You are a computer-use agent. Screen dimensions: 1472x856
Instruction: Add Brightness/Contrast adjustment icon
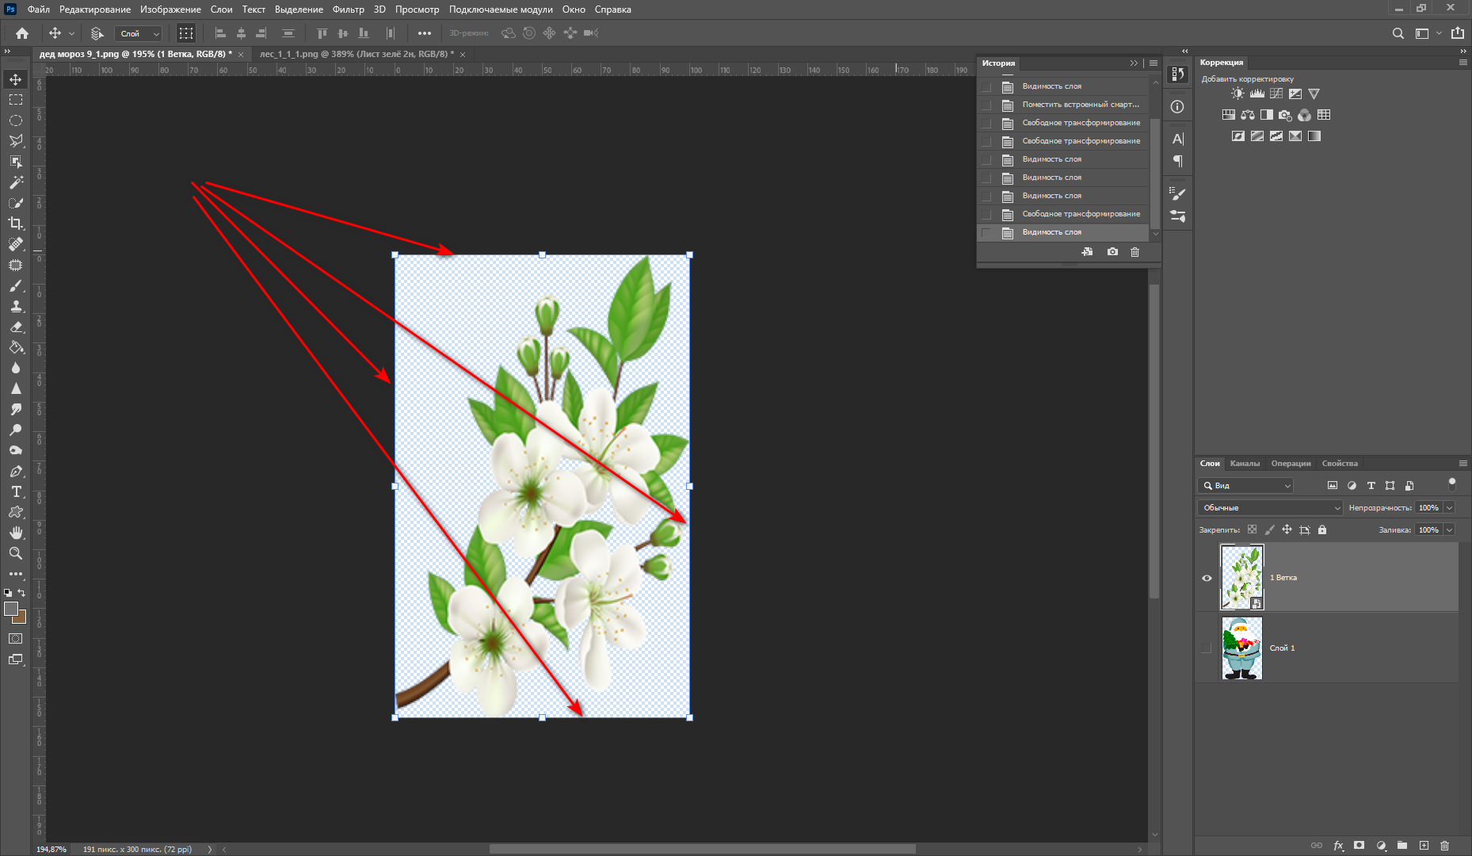click(1238, 94)
